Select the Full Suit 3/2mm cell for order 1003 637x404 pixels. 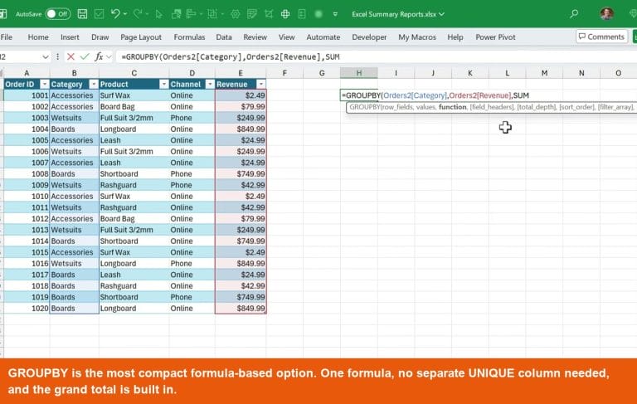click(134, 118)
